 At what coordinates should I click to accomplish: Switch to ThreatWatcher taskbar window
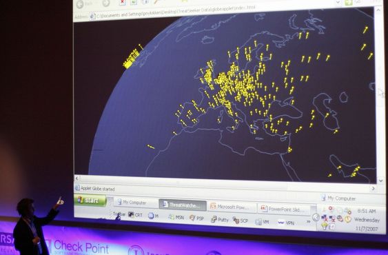(183, 205)
